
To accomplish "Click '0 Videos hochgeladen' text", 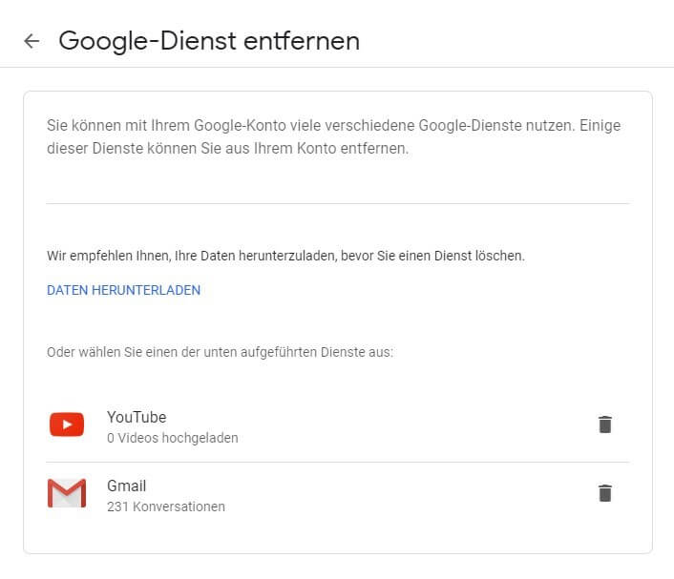I will click(173, 438).
